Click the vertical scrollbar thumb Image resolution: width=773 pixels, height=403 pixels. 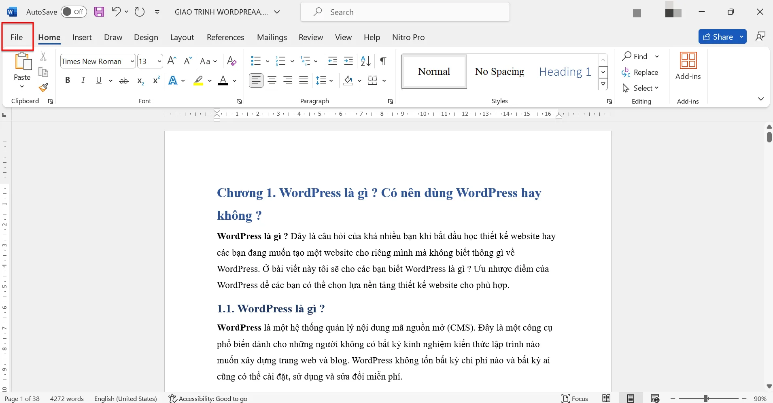769,137
